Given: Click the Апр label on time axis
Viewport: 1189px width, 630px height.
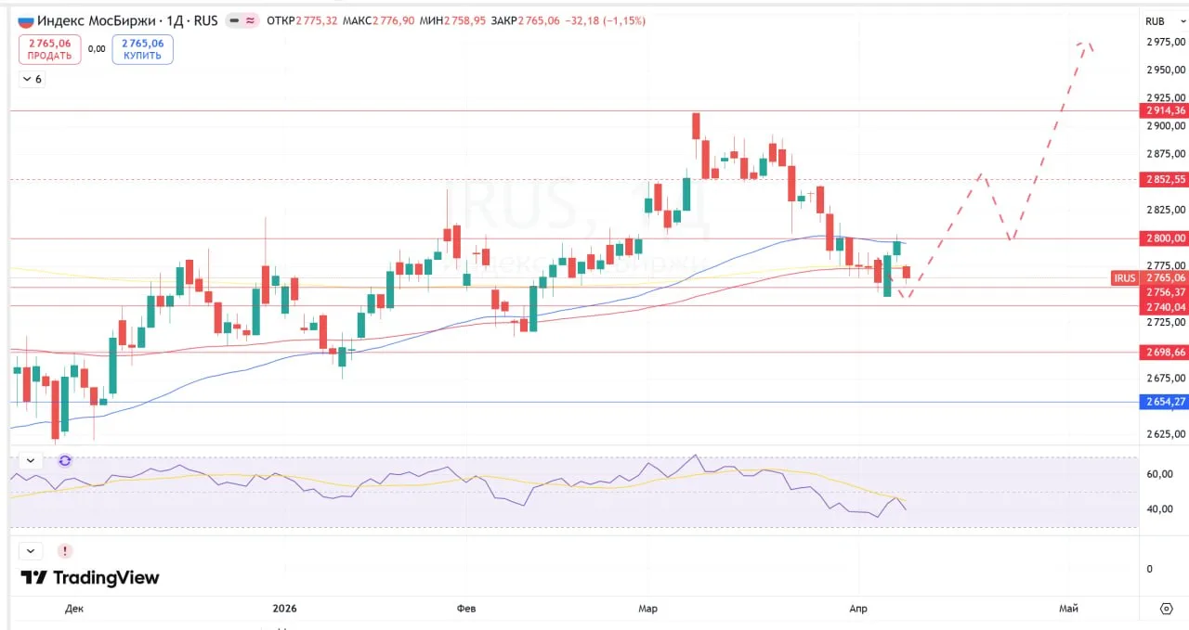Looking at the screenshot, I should pyautogui.click(x=859, y=609).
